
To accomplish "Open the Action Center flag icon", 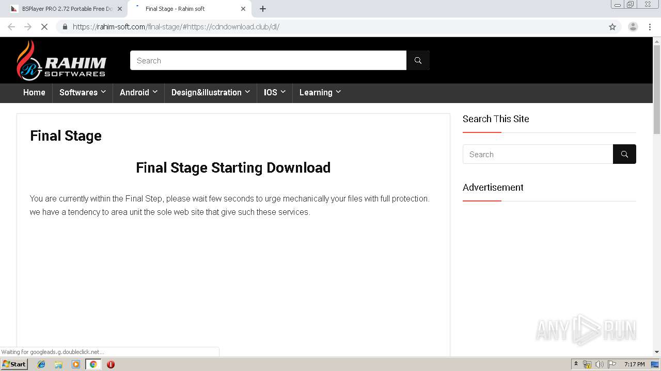I will [611, 364].
